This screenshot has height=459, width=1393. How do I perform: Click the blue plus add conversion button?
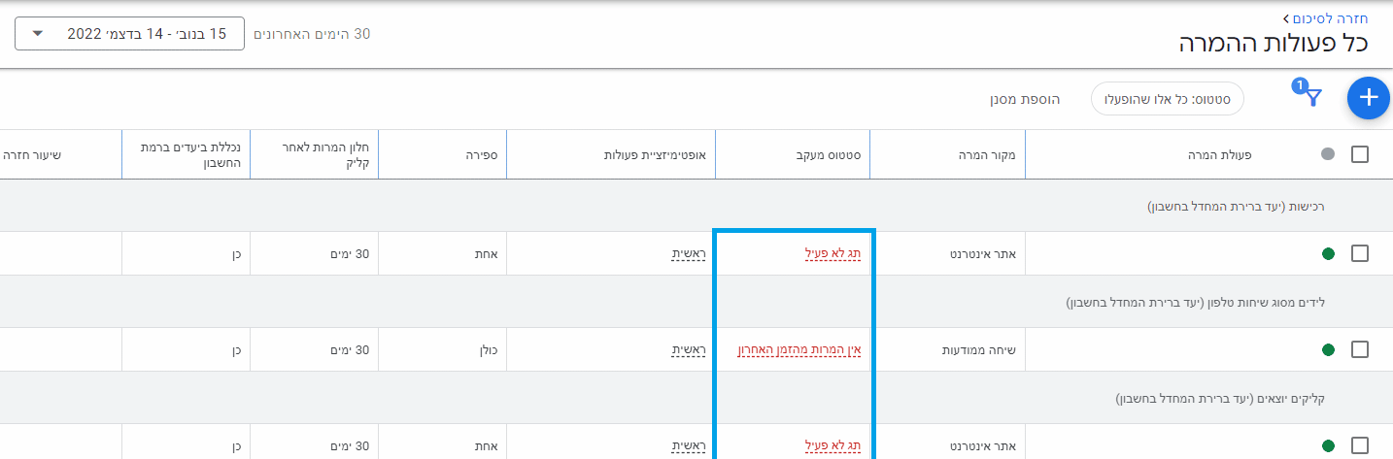(1368, 97)
